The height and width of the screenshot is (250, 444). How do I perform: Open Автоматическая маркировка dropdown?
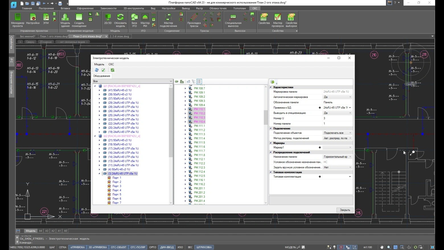coord(350,97)
